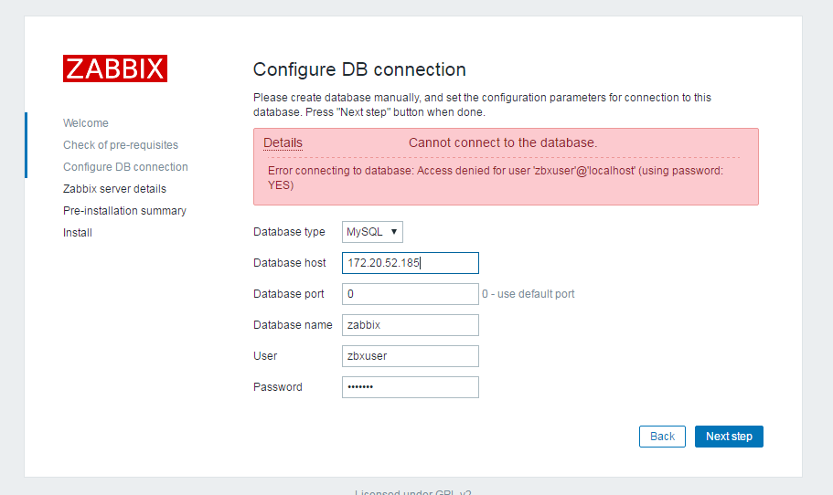Click the Database name field containing zabbix
The width and height of the screenshot is (833, 495).
click(411, 325)
